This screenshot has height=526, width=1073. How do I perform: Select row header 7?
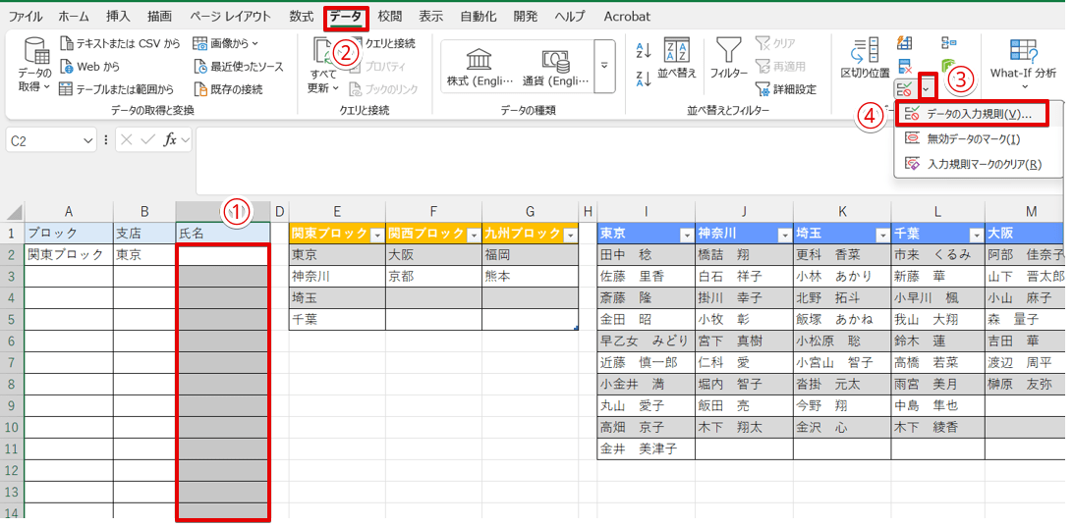(13, 363)
